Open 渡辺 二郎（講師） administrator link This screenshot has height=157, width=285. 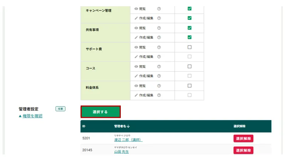128,140
